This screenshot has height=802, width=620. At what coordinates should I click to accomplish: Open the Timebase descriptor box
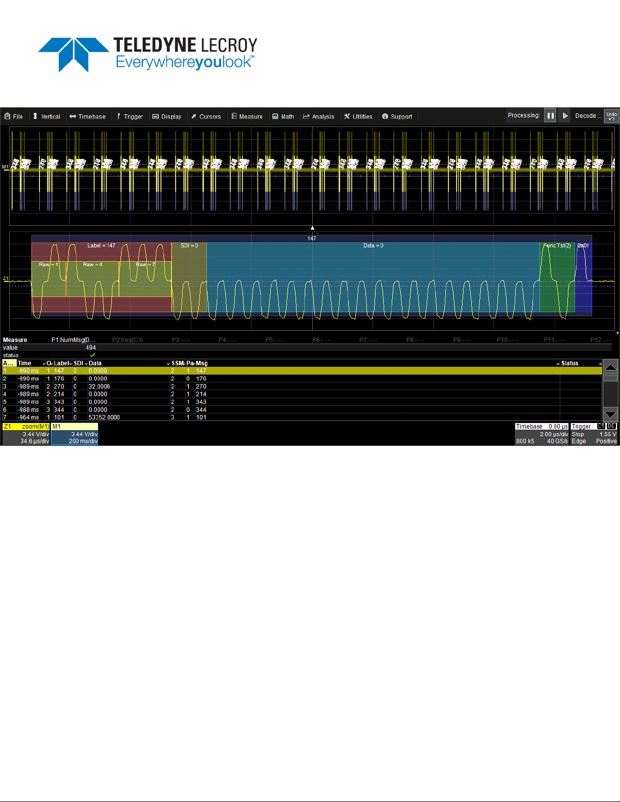tap(542, 434)
